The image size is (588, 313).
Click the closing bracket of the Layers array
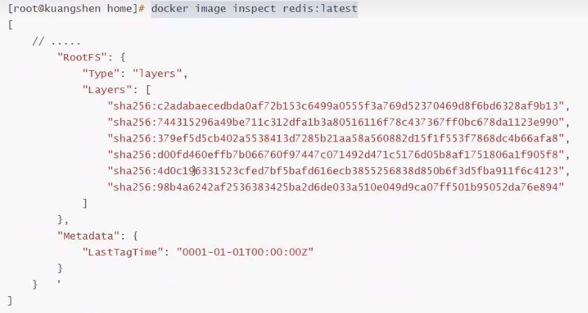[x=85, y=203]
